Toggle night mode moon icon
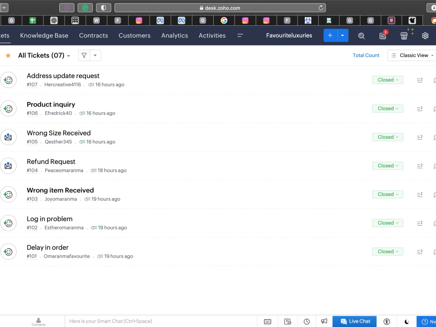This screenshot has height=327, width=436. click(406, 322)
